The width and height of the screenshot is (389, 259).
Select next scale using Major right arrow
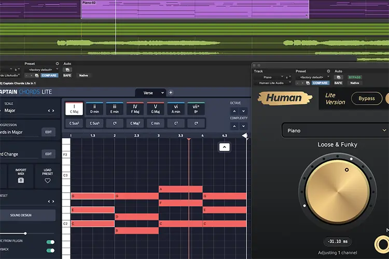coord(53,110)
